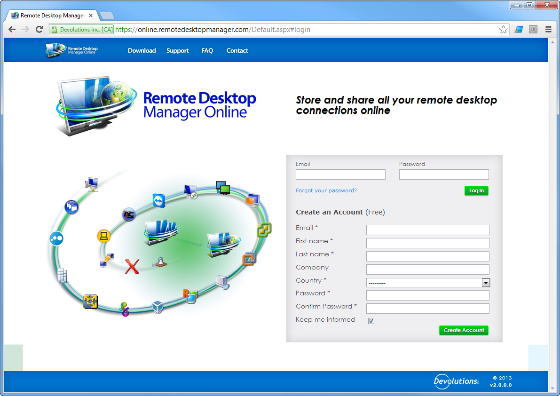Screen dimensions: 560x396
Task: Click the First name input field
Action: coord(427,243)
